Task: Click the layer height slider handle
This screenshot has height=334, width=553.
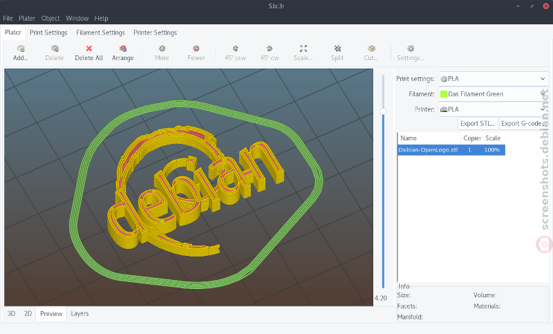Action: pyautogui.click(x=383, y=111)
